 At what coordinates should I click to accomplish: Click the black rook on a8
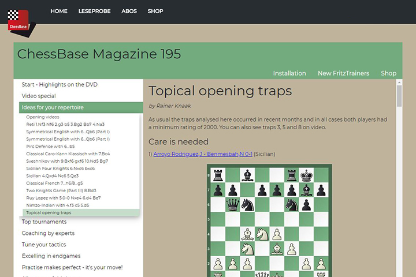pyautogui.click(x=218, y=175)
